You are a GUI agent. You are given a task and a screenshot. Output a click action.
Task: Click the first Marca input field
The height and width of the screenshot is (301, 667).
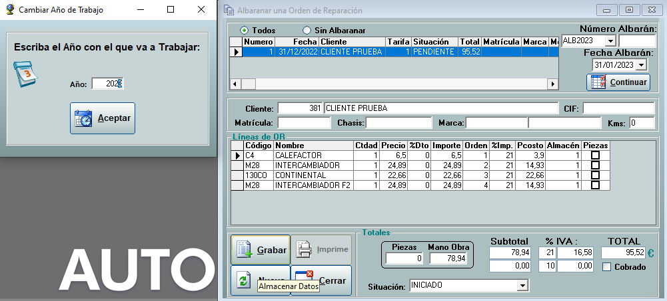point(496,123)
